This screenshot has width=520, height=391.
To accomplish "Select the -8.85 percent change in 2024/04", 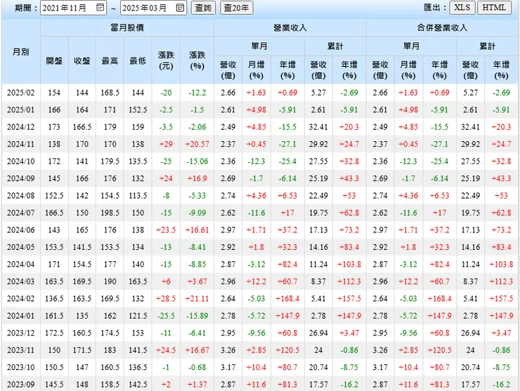I will pyautogui.click(x=197, y=265).
